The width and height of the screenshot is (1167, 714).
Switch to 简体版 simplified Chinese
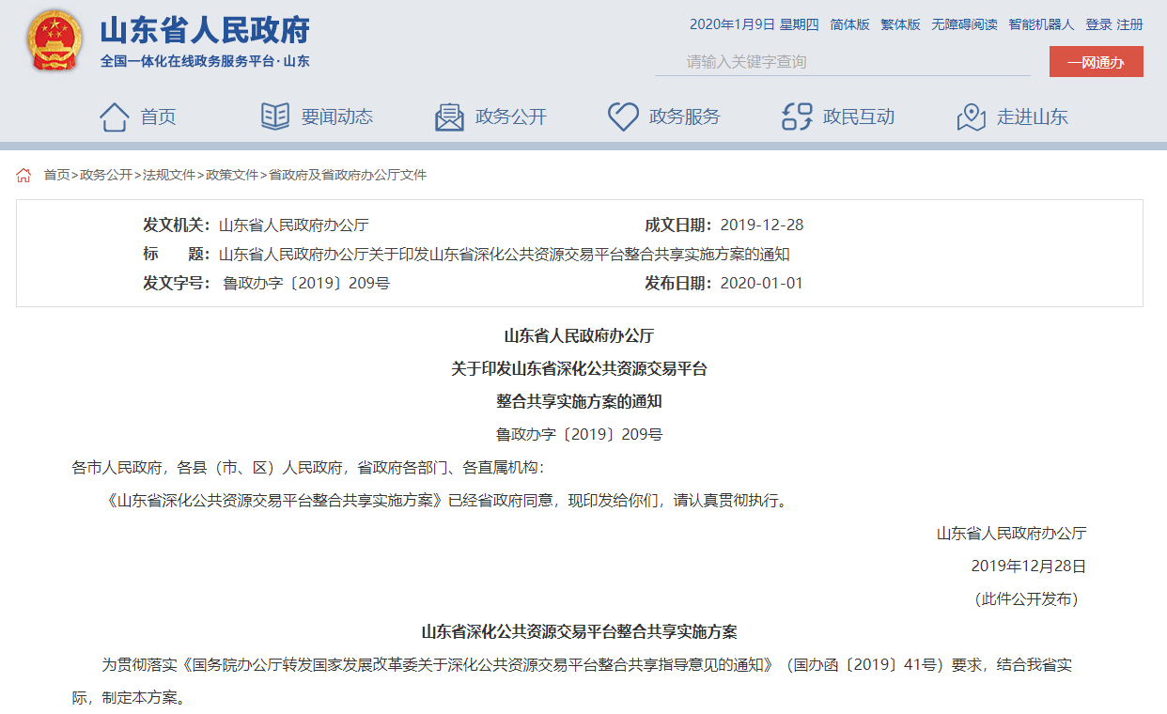[849, 24]
